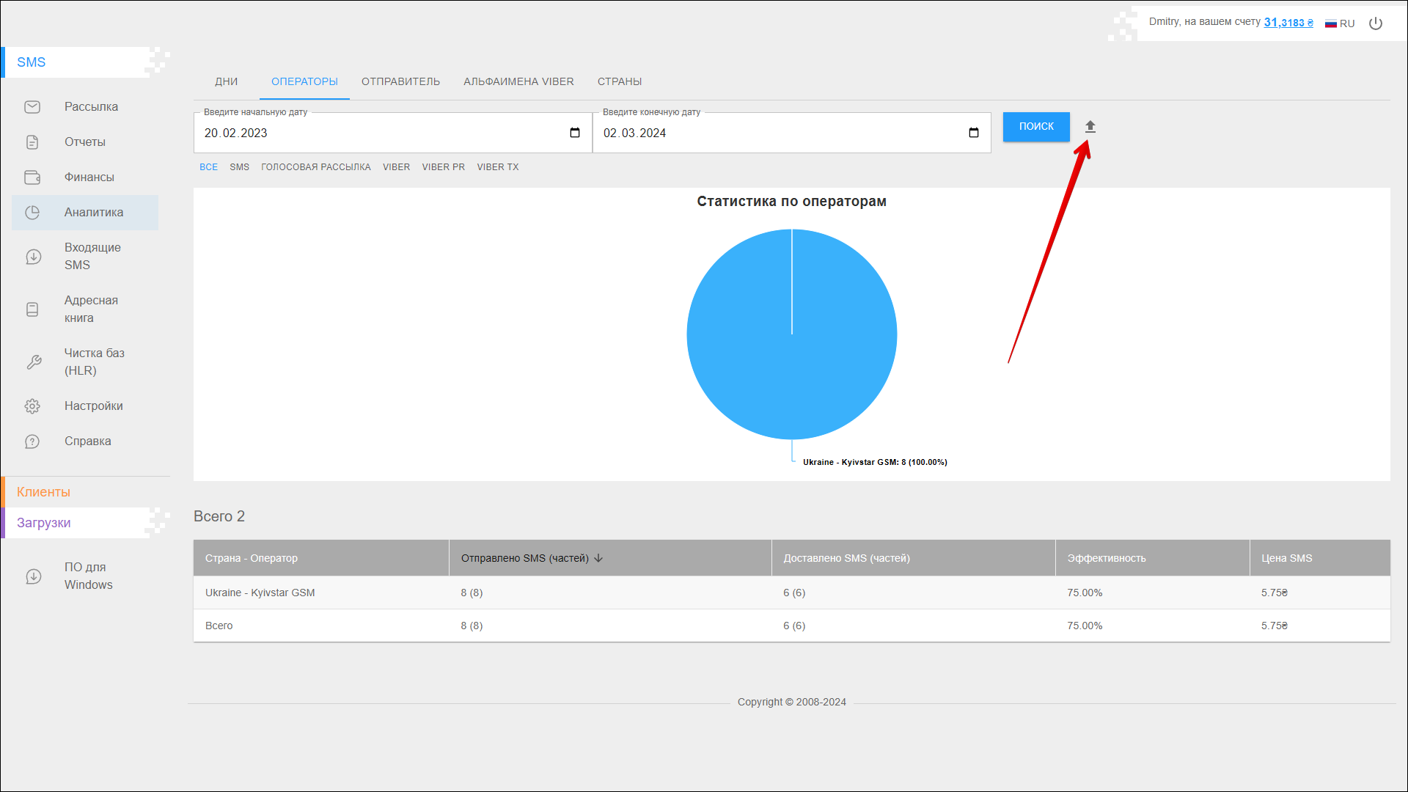Open end date calendar picker
Image resolution: width=1408 pixels, height=792 pixels.
(974, 133)
